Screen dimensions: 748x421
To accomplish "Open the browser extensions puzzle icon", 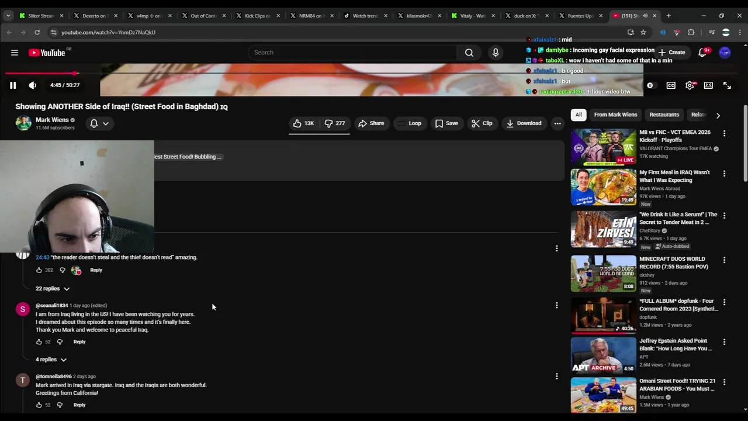I will [x=691, y=32].
